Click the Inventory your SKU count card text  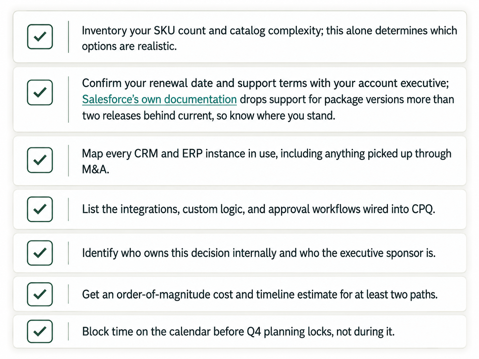point(270,38)
